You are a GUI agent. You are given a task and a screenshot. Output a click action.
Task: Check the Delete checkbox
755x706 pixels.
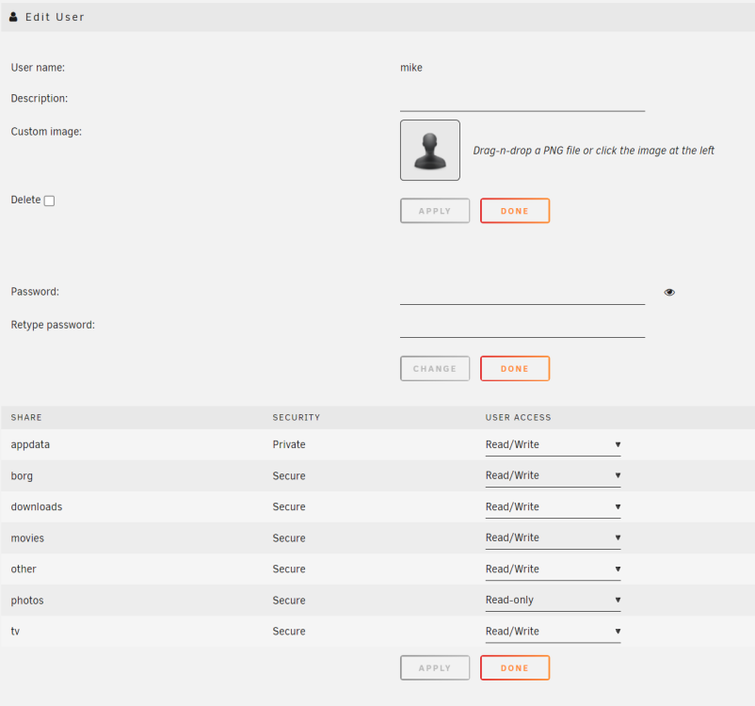point(49,201)
